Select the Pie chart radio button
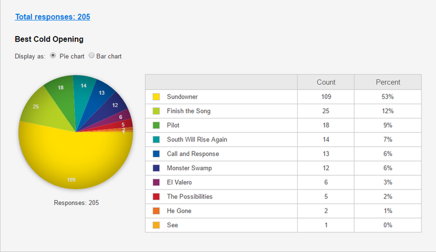Screen dimensions: 436x252 (53, 55)
